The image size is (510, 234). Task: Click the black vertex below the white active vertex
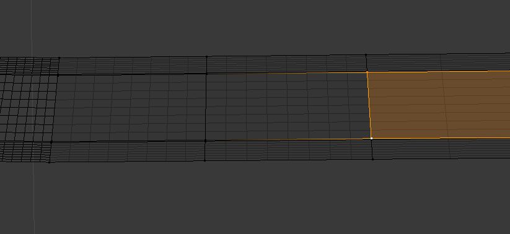click(373, 159)
